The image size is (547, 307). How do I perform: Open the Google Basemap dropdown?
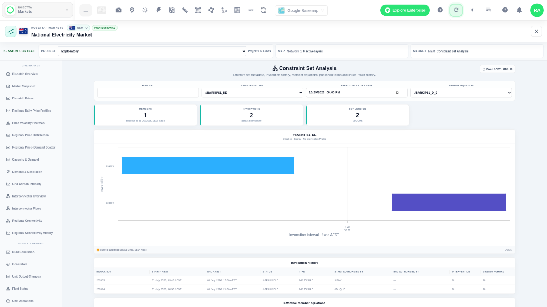301,10
